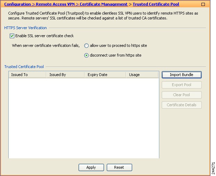
Task: Click the Export Pool button
Action: (x=182, y=85)
